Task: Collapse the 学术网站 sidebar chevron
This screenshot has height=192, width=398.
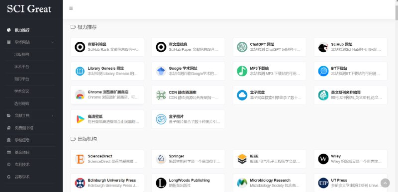Action: click(52, 42)
